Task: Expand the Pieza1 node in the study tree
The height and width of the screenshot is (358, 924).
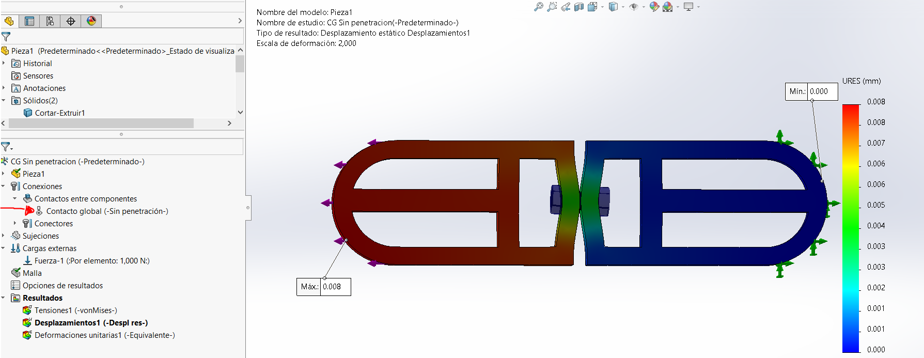Action: [x=4, y=174]
